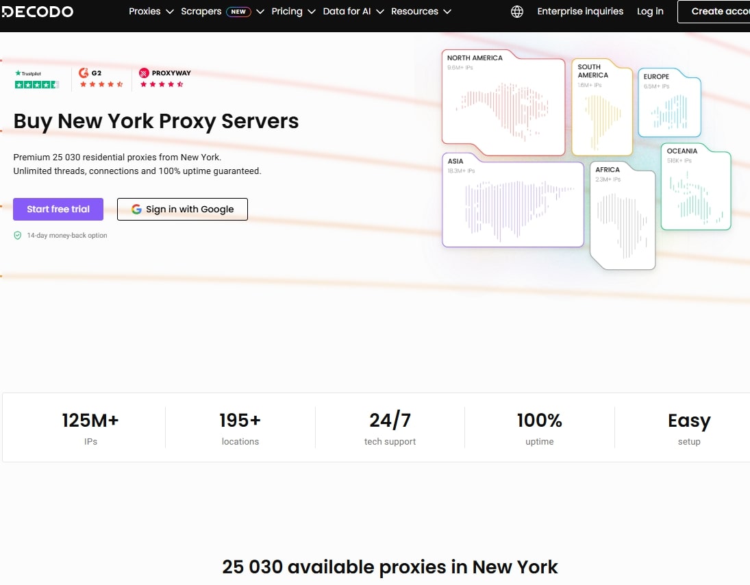750x585 pixels.
Task: Select the Europe map card
Action: click(x=669, y=102)
